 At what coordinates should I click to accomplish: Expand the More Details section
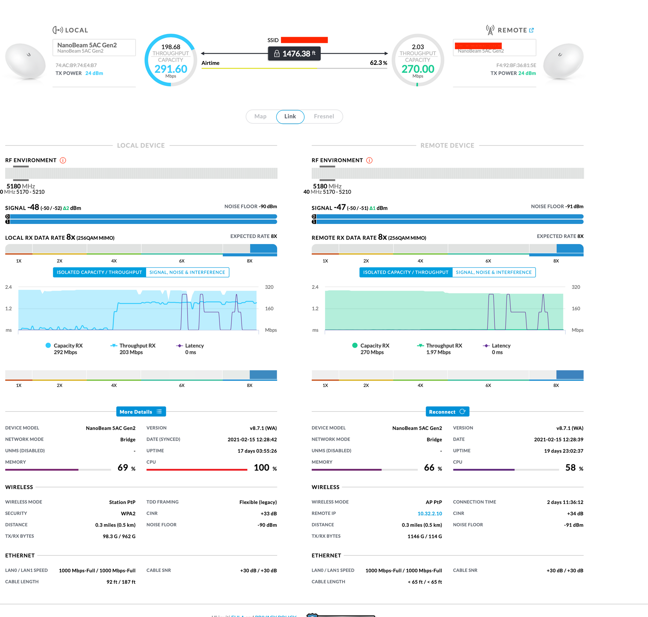141,412
